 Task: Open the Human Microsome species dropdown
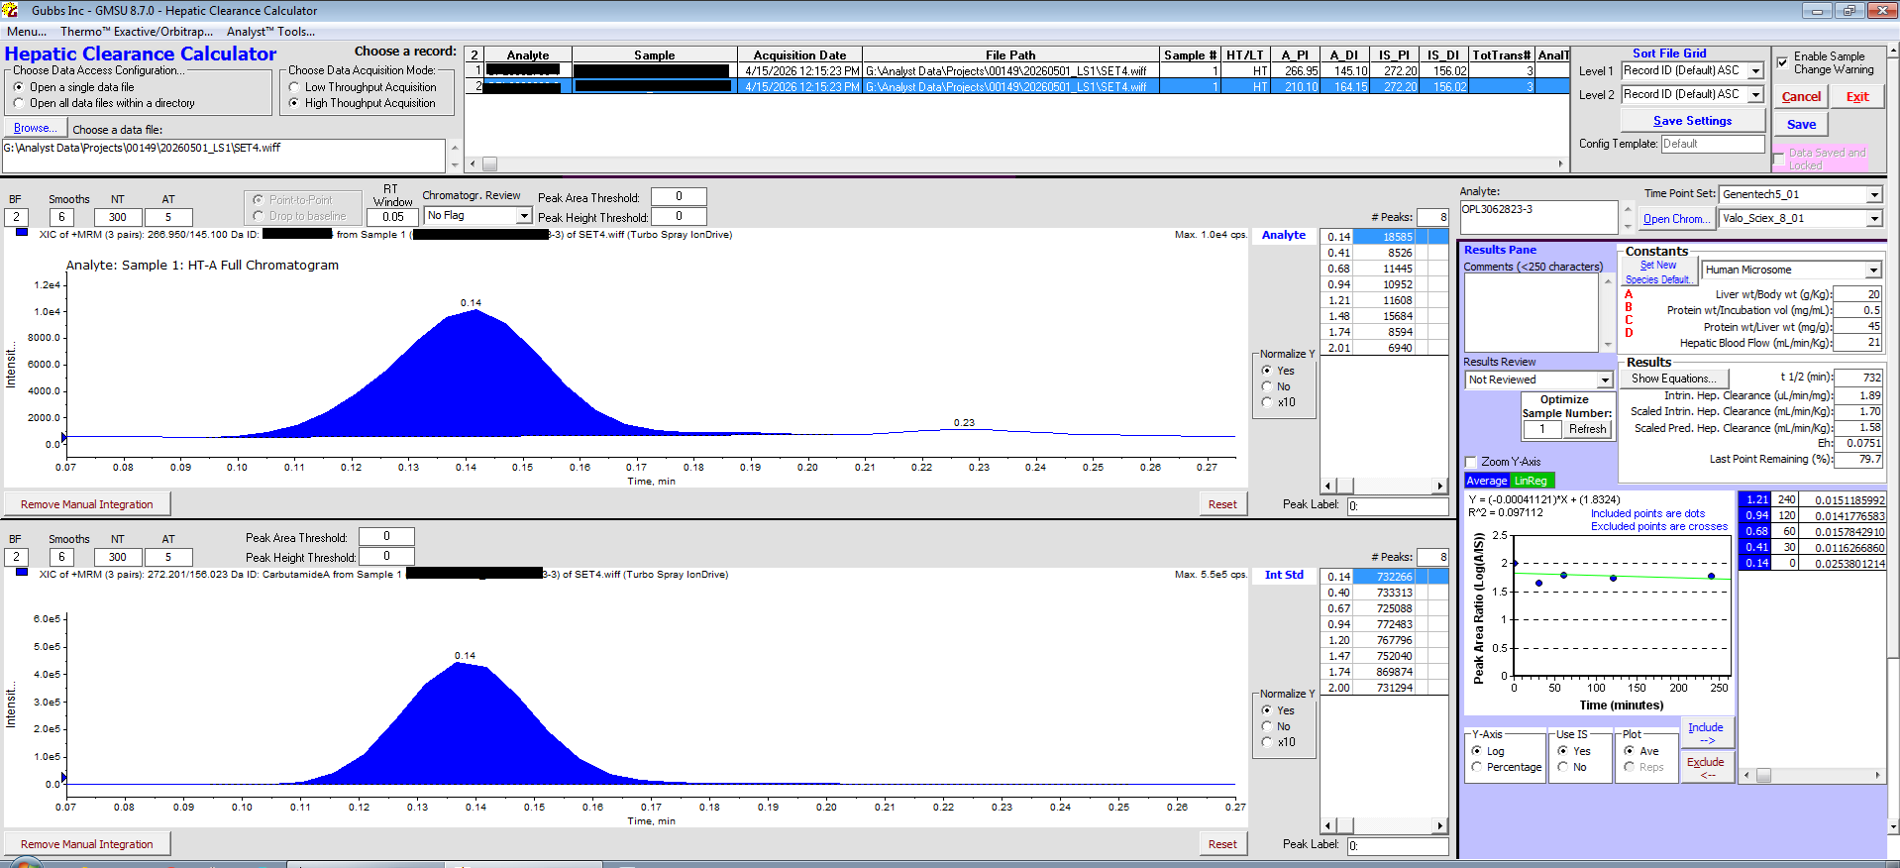[x=1873, y=271]
